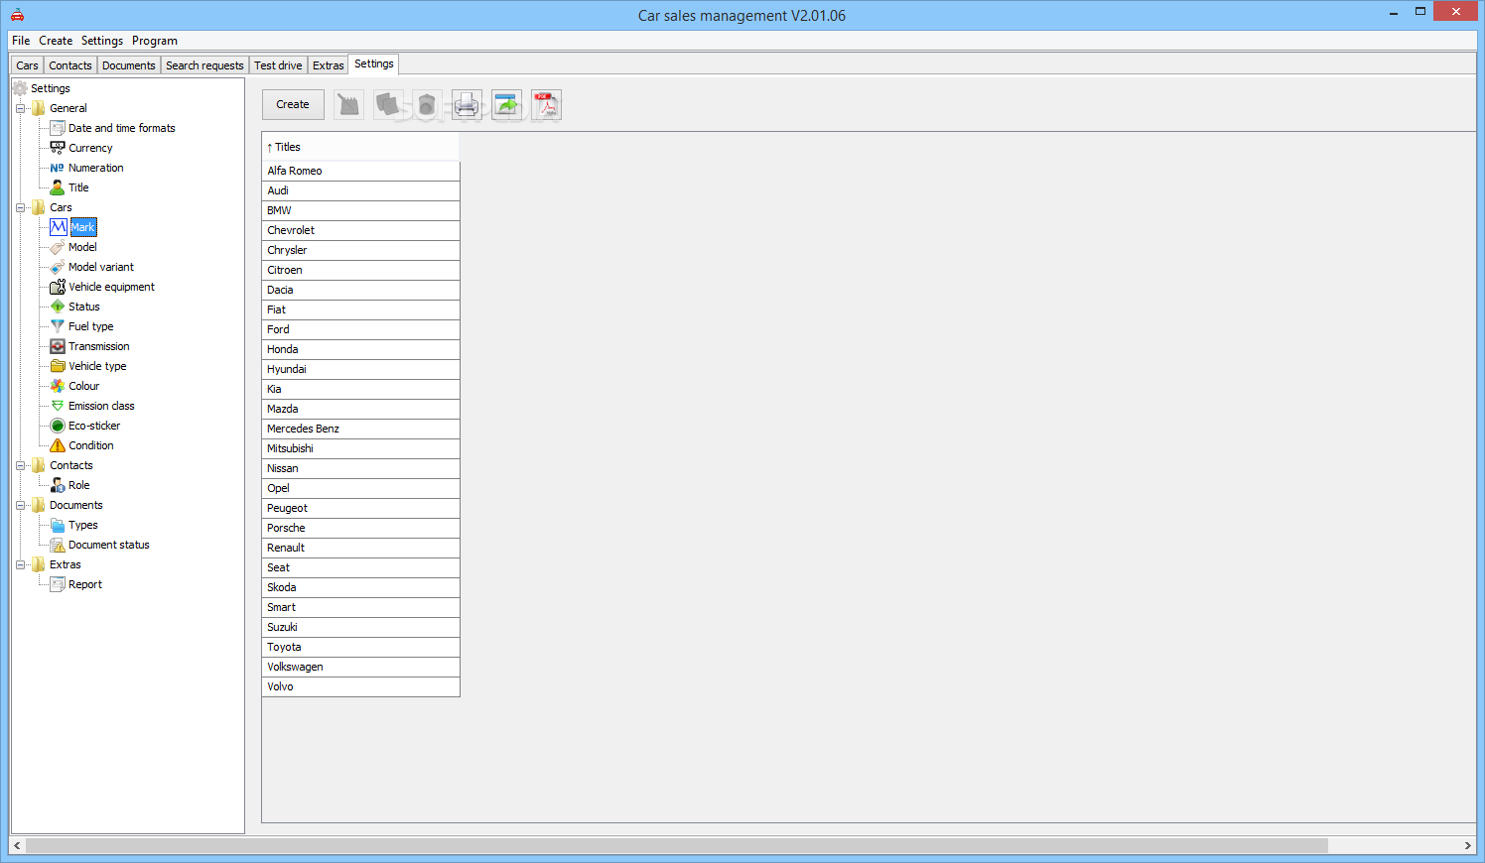Select the Vehicle type folder icon
Screen dimensions: 1485x863
tap(58, 366)
